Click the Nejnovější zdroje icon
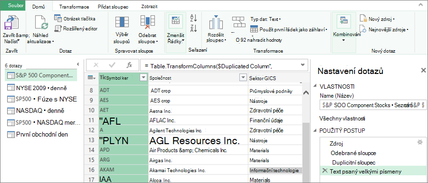Viewport: 428px width, 183px height. point(363,28)
